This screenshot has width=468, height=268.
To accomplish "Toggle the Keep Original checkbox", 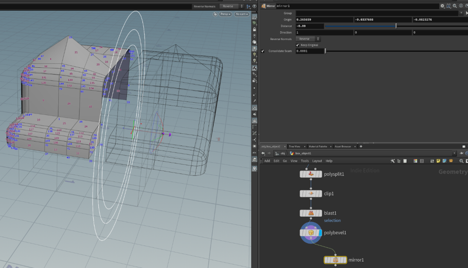I will coord(298,45).
